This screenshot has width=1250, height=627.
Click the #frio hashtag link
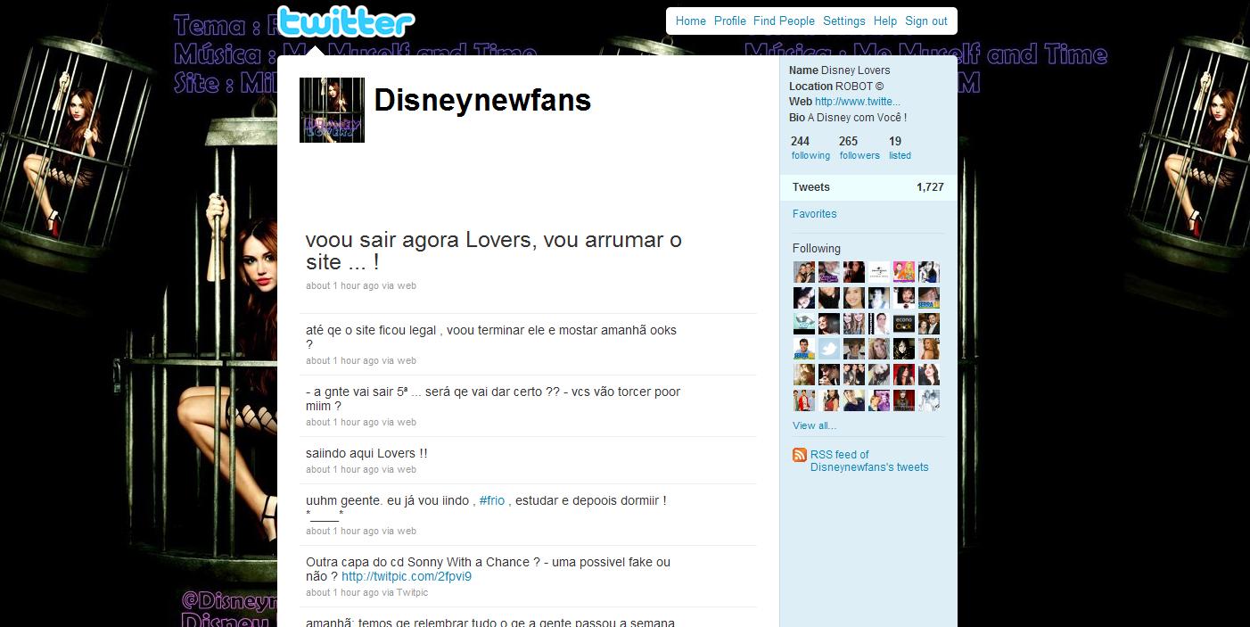(x=494, y=500)
